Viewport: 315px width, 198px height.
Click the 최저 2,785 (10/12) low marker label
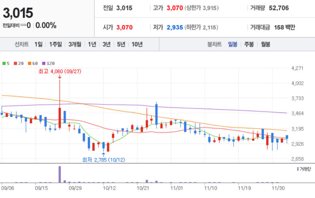tap(104, 160)
